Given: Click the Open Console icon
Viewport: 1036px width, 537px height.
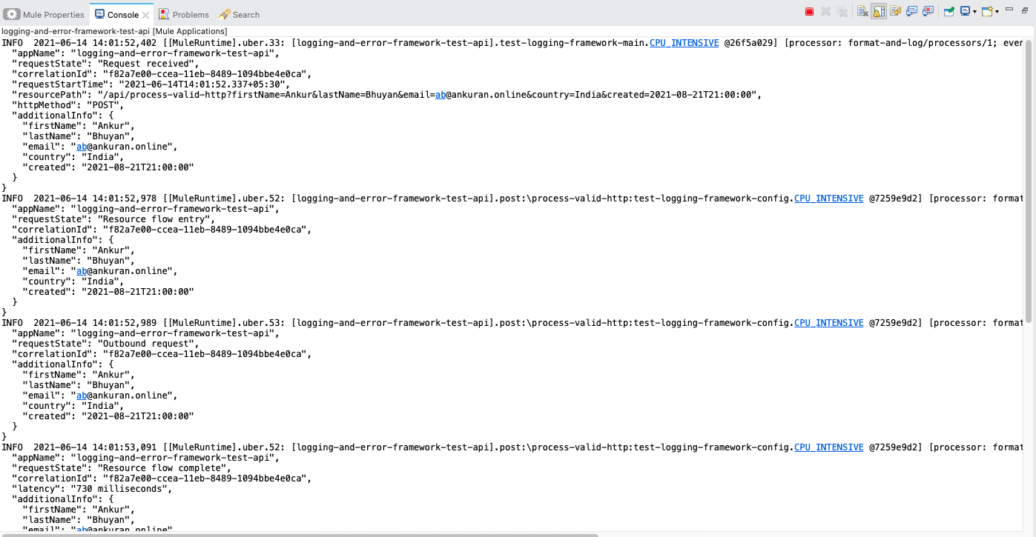Looking at the screenshot, I should 987,12.
